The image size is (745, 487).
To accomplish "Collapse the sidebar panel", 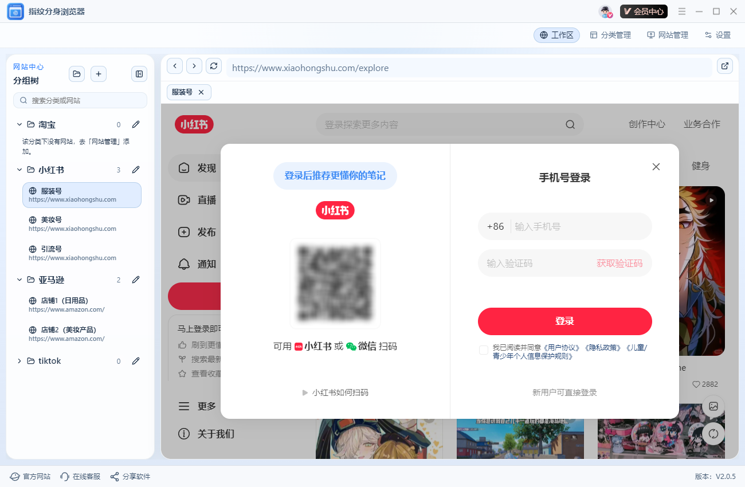I will [x=139, y=74].
